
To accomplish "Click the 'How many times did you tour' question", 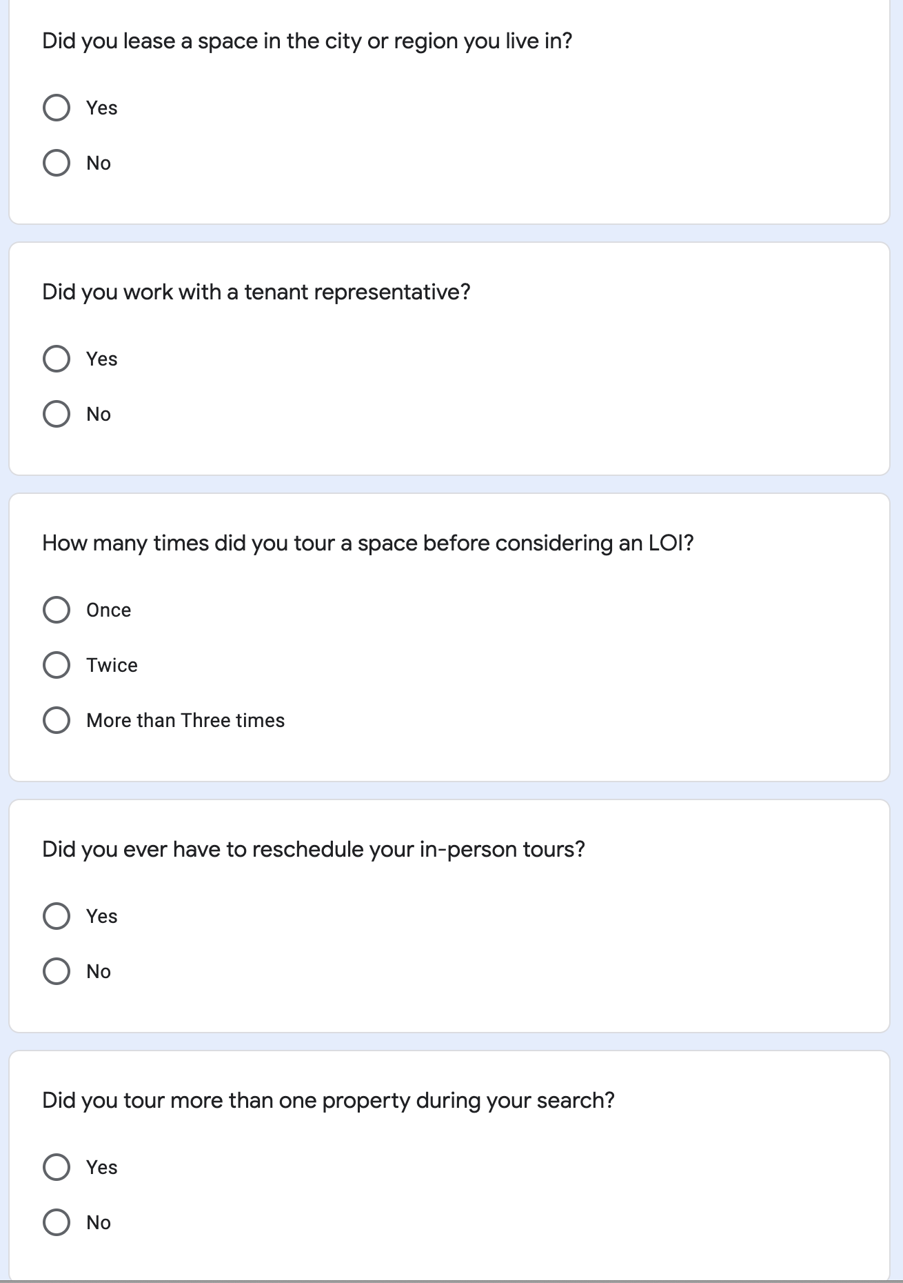I will pos(367,544).
